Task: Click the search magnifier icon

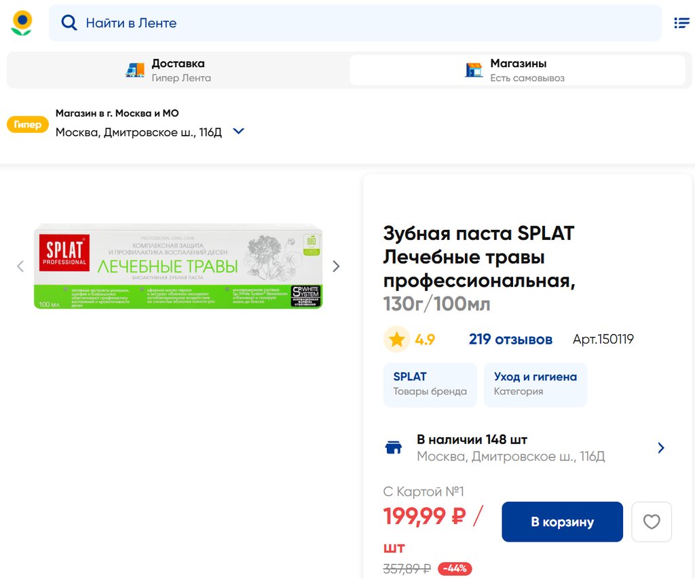Action: click(x=69, y=23)
